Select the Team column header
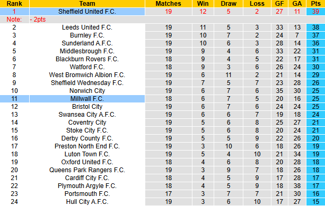This screenshot has height=206, width=325. pyautogui.click(x=87, y=4)
